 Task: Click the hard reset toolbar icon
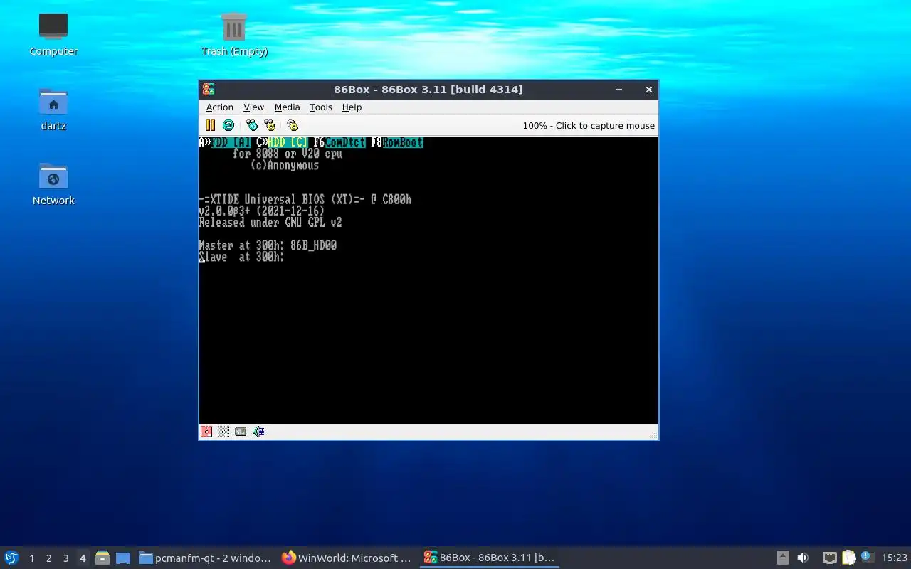228,125
